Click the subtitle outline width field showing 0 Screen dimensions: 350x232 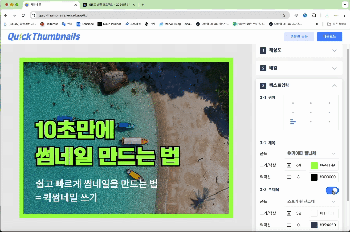coord(298,225)
